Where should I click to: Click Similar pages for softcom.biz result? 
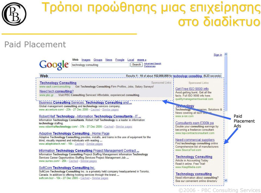pyautogui.click(x=100, y=178)
